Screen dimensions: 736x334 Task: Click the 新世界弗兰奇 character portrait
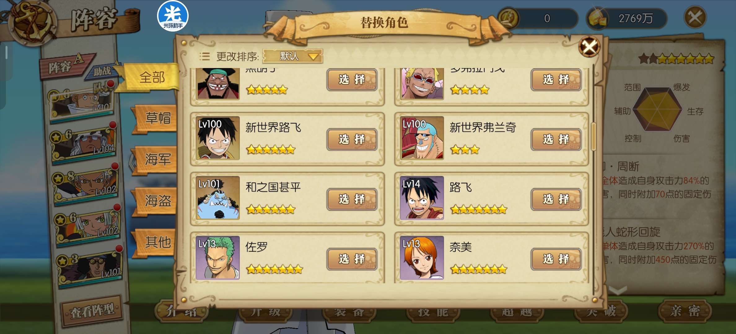click(422, 138)
